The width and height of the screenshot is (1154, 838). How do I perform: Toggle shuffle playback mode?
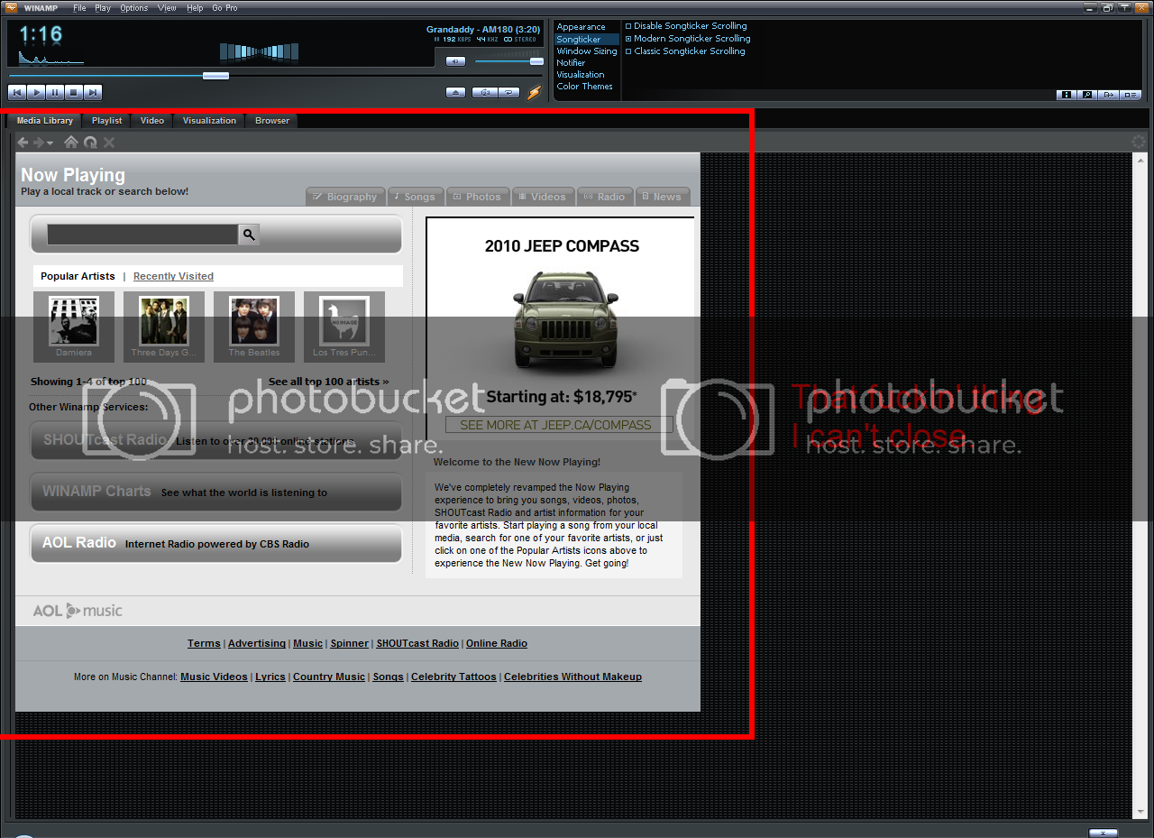click(486, 92)
